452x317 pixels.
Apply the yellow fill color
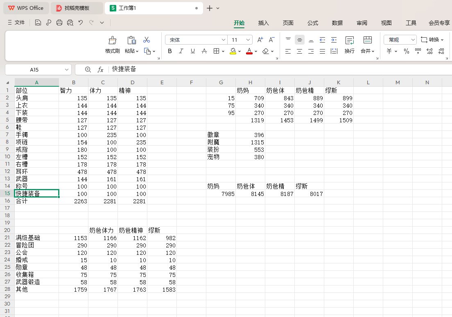pyautogui.click(x=233, y=51)
